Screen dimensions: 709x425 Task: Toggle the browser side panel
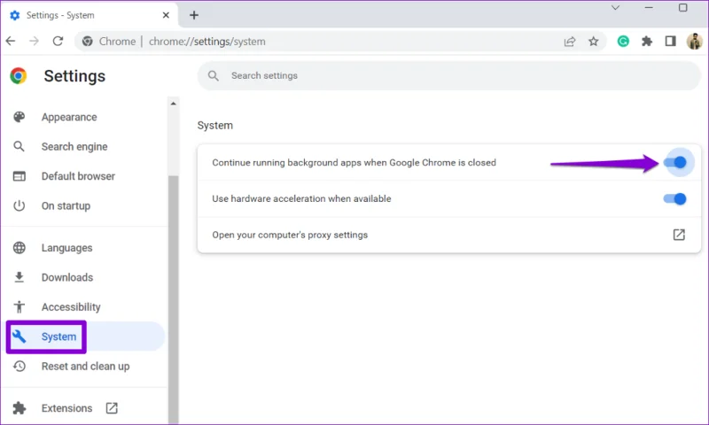(670, 42)
